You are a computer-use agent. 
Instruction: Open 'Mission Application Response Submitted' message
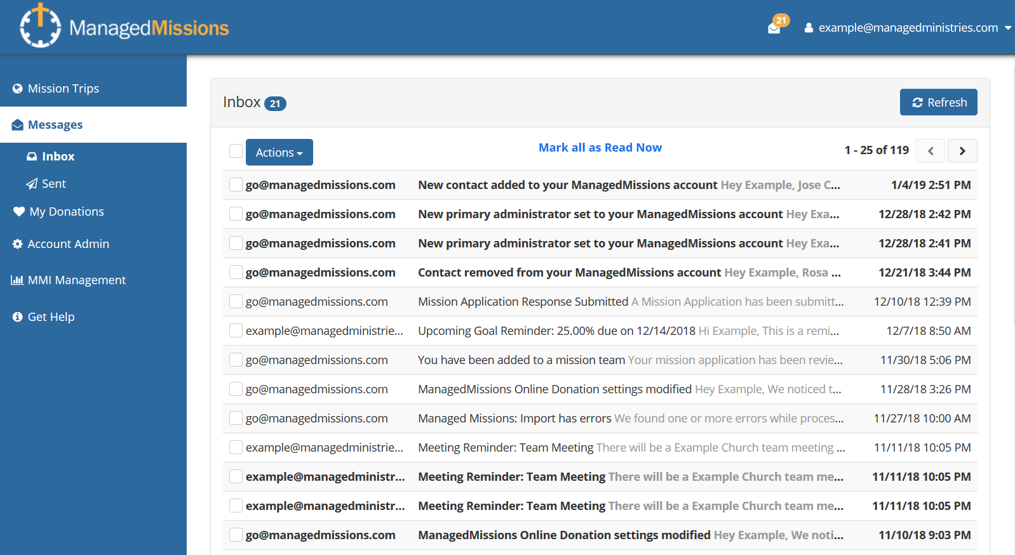523,302
